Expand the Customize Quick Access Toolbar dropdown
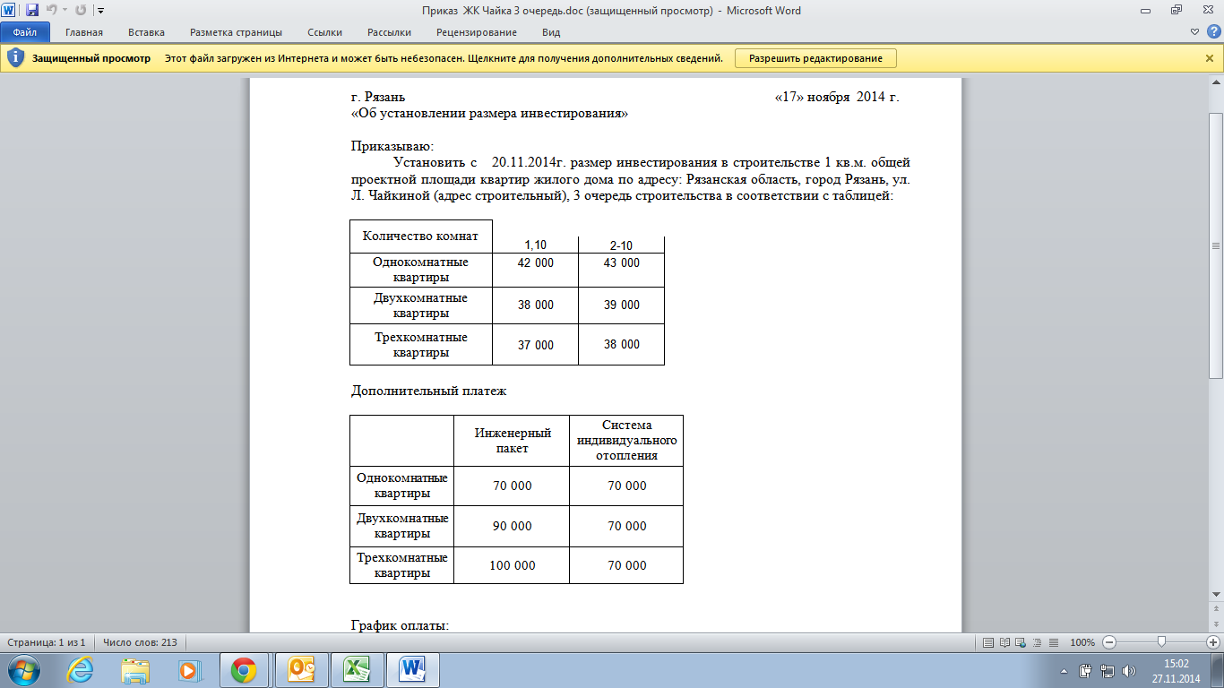Viewport: 1224px width, 688px height. [99, 11]
